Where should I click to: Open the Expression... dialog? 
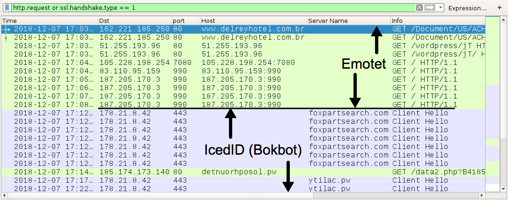coord(467,8)
